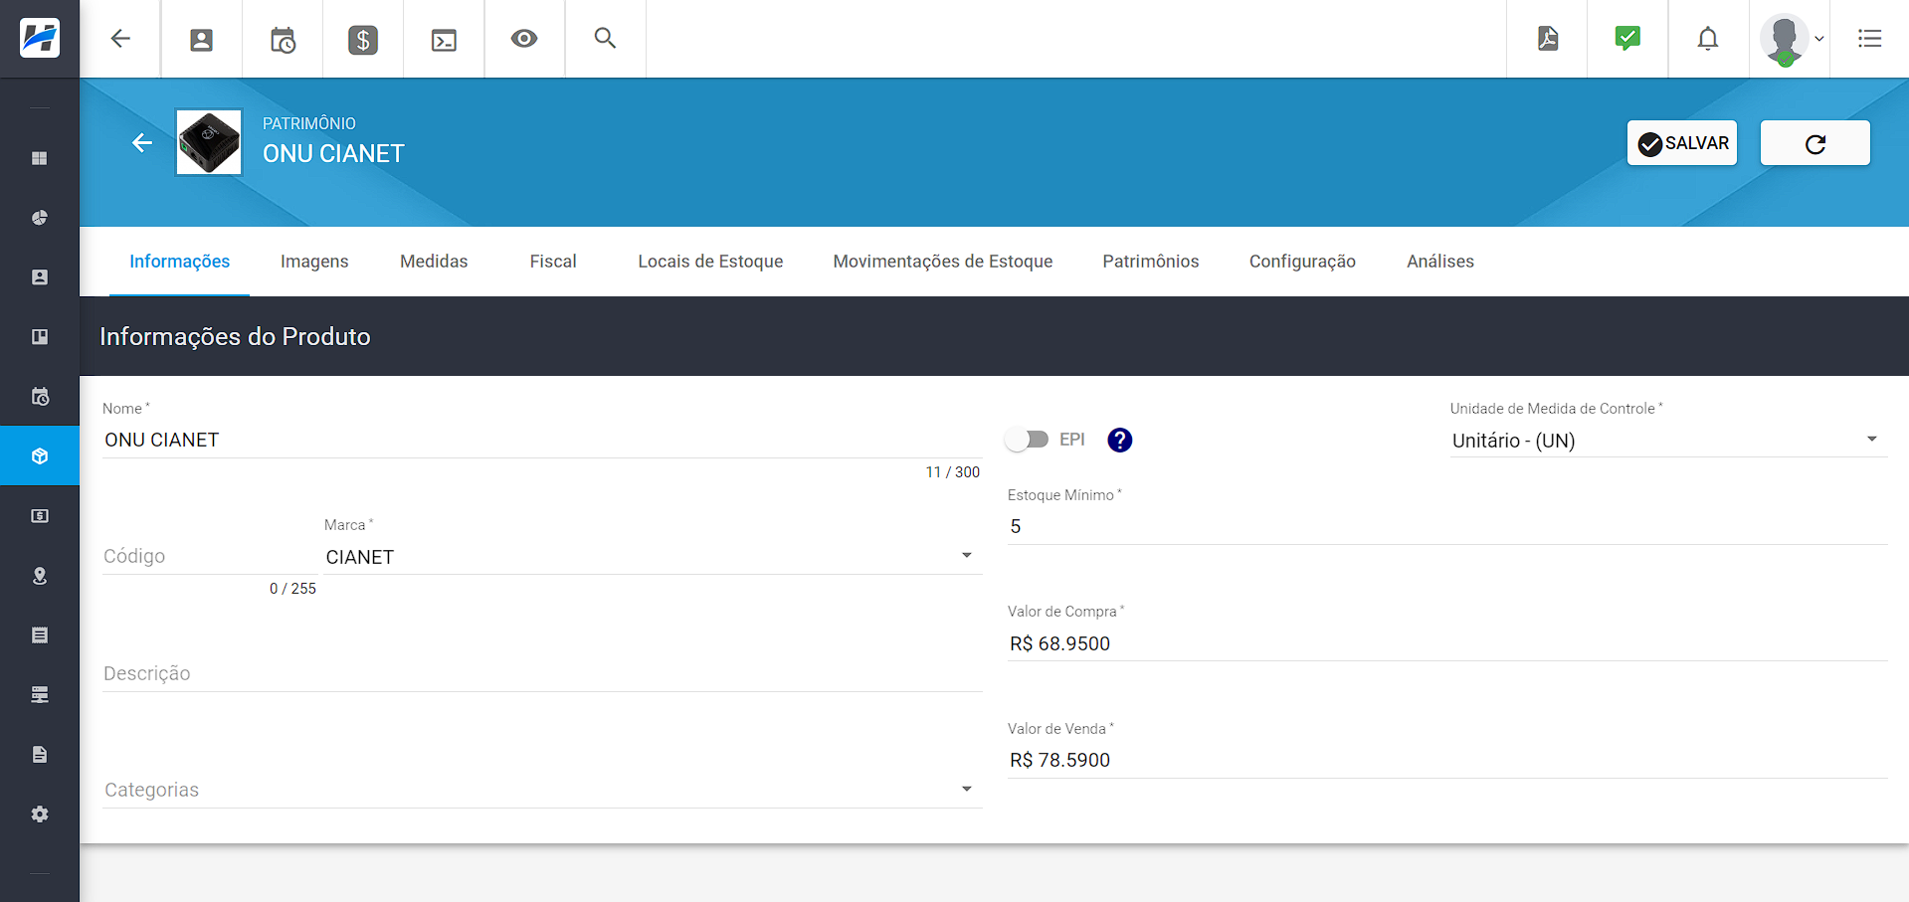Open user avatar account menu
The width and height of the screenshot is (1909, 902).
pyautogui.click(x=1791, y=40)
